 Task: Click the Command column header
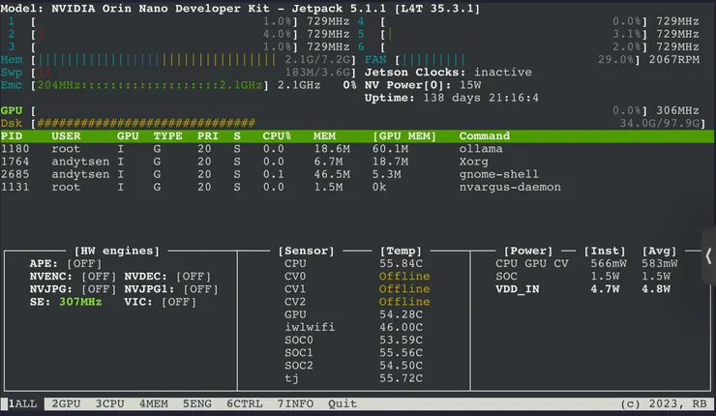tap(485, 136)
